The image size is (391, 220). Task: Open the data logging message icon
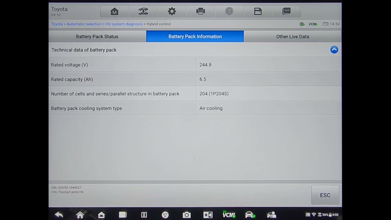pyautogui.click(x=287, y=12)
